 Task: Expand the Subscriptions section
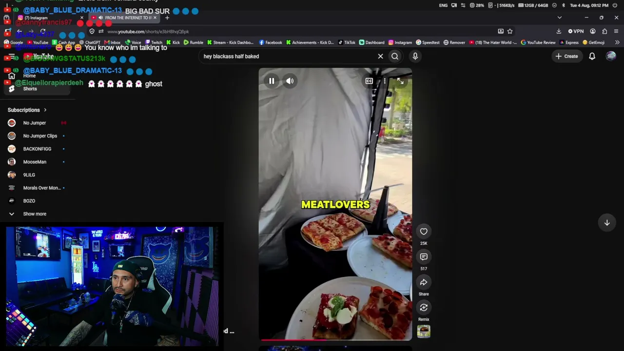(27, 110)
